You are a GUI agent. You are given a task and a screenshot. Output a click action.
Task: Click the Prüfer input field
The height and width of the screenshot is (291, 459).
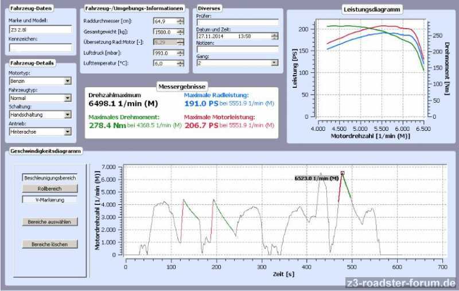tap(236, 22)
